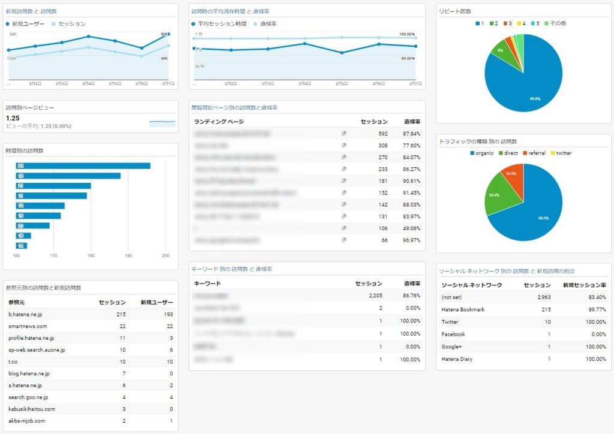This screenshot has height=434, width=614.
Task: Open landing page link icon for 233 sessions row
Action: pos(344,169)
